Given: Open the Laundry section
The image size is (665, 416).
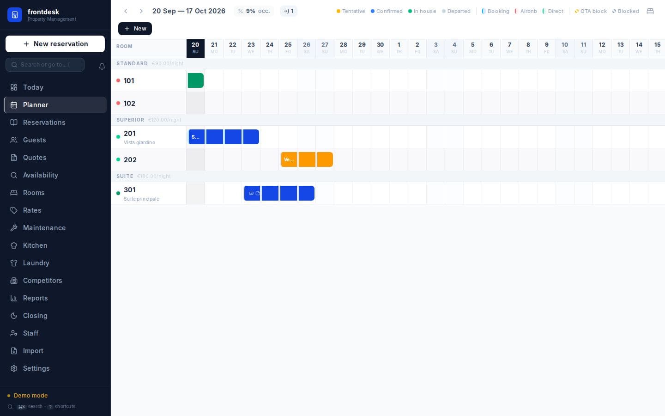Looking at the screenshot, I should (55, 263).
